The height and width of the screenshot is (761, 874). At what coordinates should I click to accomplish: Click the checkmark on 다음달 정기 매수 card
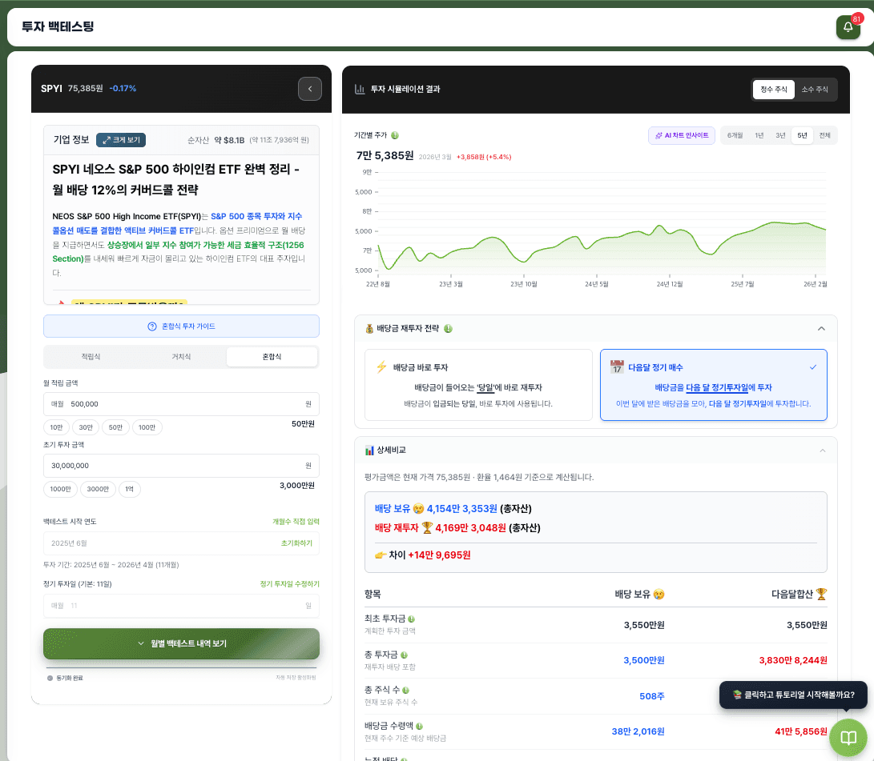[813, 367]
